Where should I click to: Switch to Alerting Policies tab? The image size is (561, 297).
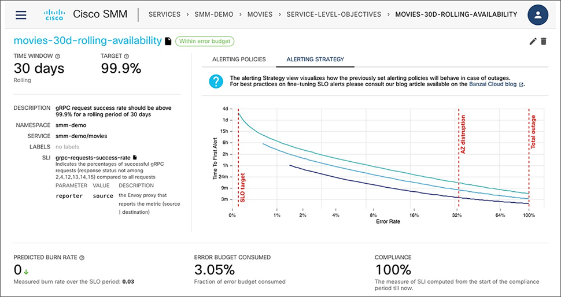click(239, 60)
